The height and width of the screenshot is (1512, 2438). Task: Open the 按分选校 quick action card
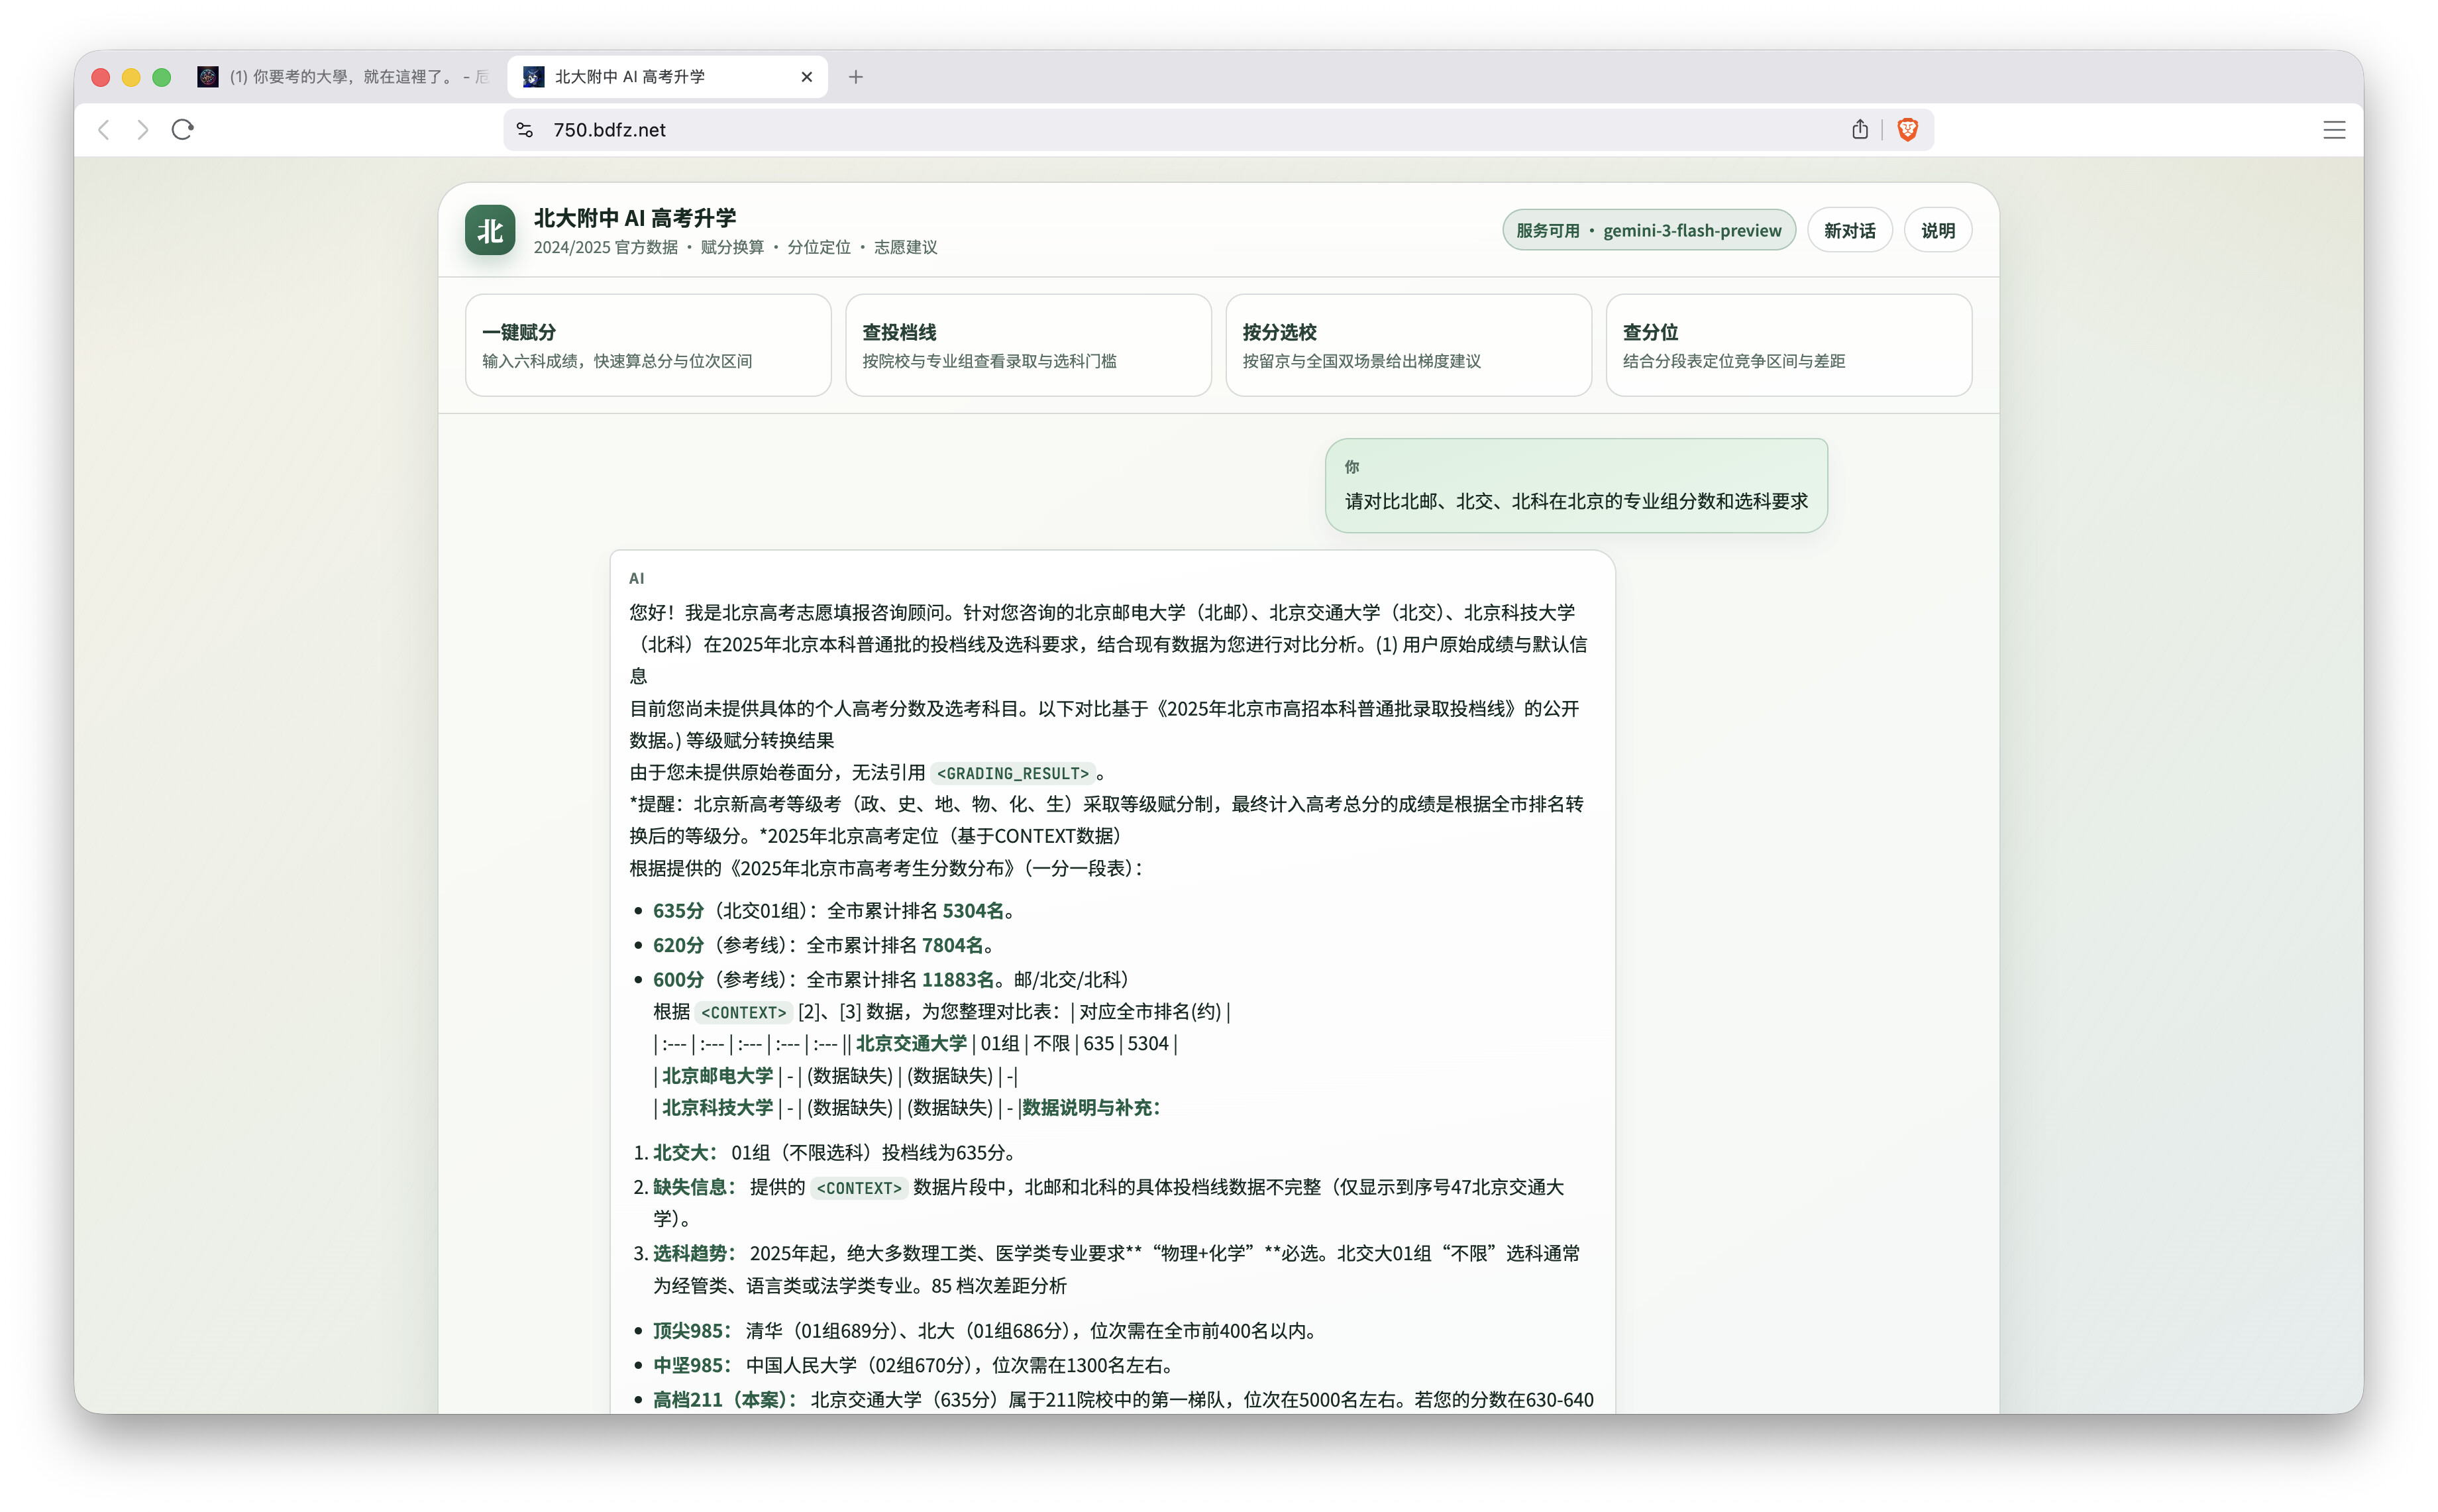pos(1407,345)
